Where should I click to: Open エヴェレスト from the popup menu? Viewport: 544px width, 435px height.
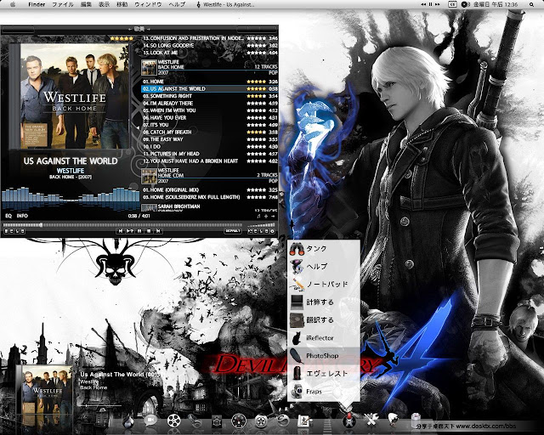(324, 374)
